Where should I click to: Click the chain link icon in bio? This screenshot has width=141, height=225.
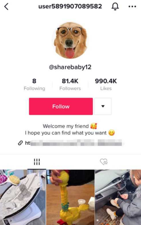point(20,143)
